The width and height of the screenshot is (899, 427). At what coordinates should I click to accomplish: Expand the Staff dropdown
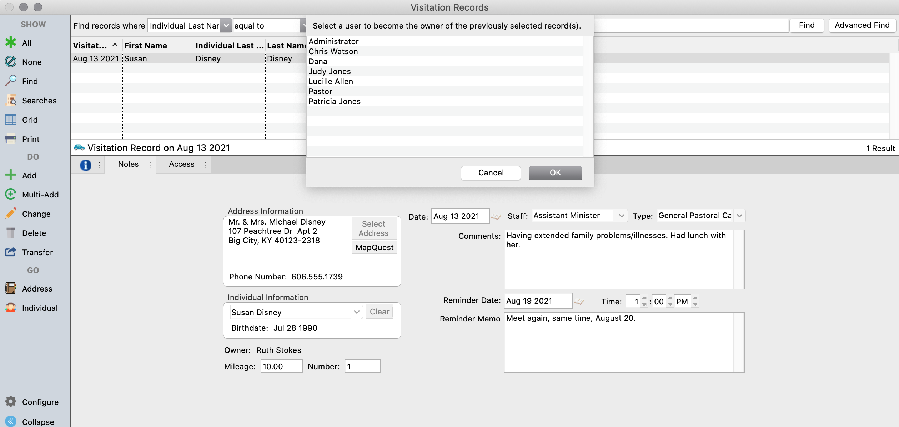(622, 216)
